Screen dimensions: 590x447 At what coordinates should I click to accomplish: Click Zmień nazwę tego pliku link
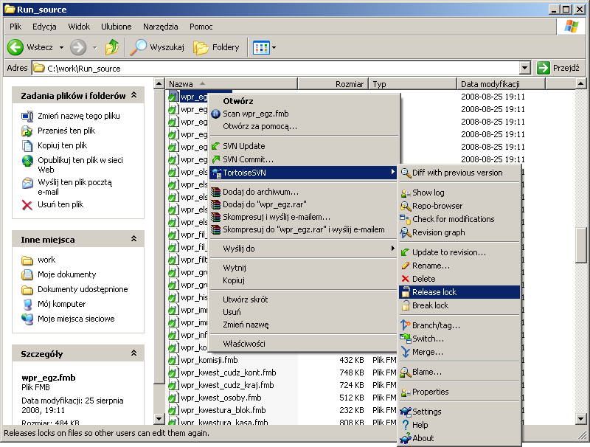79,116
